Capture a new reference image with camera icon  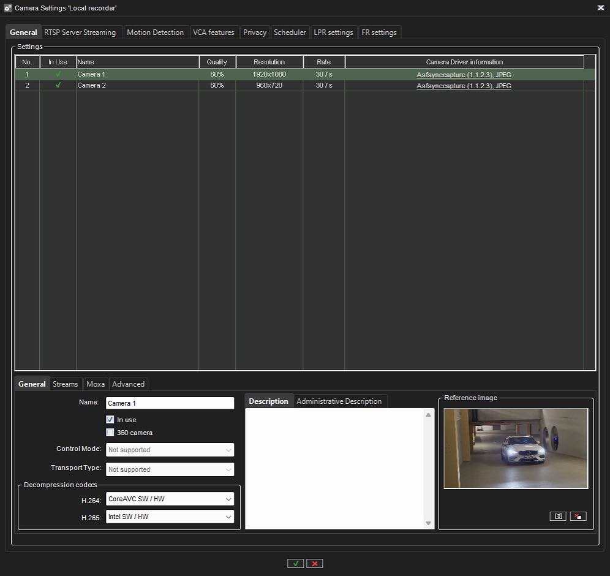click(x=558, y=517)
